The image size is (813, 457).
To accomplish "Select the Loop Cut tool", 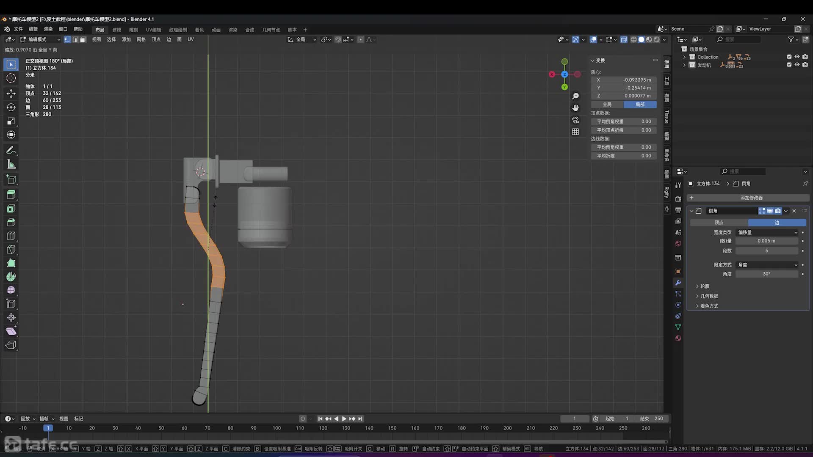I will click(11, 236).
